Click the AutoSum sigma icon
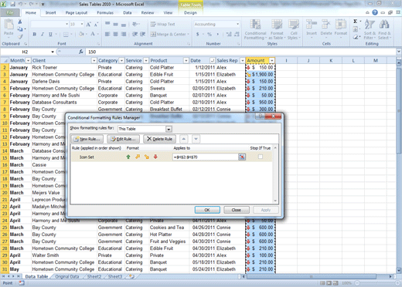 coord(356,22)
